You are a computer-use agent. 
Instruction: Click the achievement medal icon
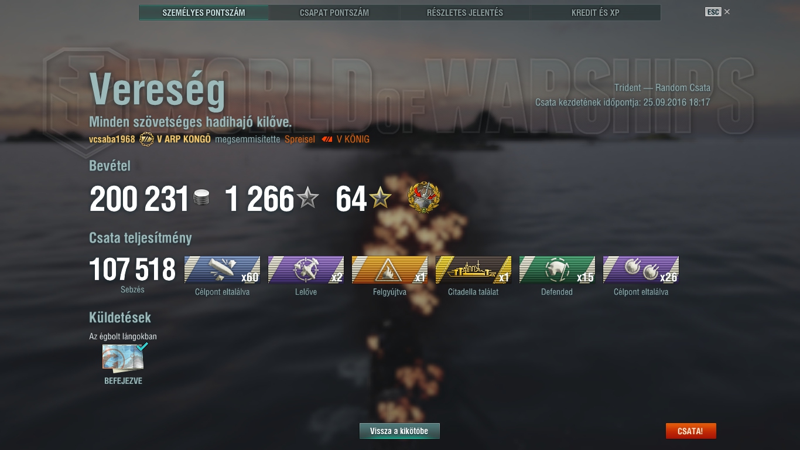(424, 197)
